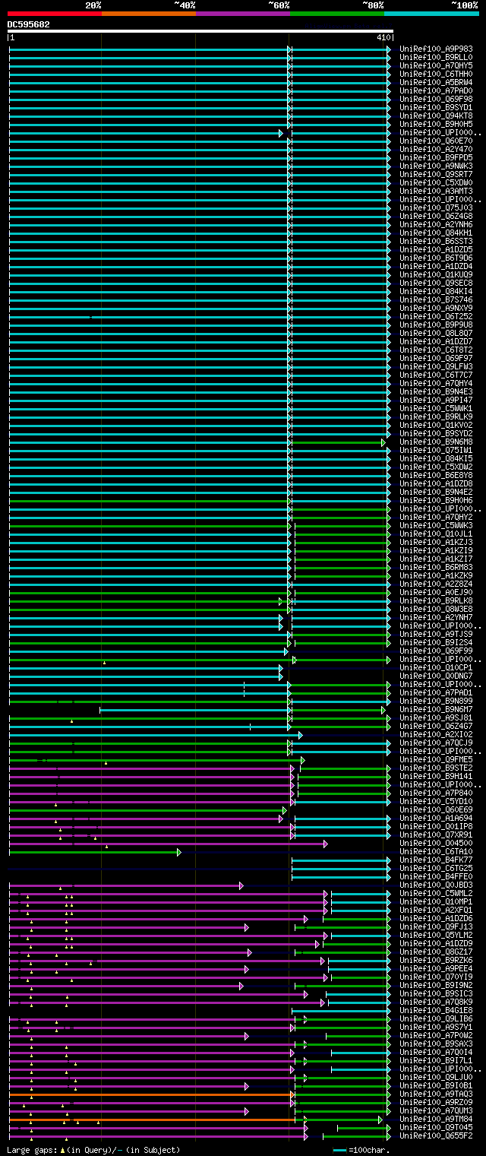Select the UniRef100_Q8W3E8 label

(437, 609)
